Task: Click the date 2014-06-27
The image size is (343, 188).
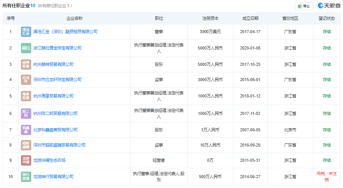Action: pyautogui.click(x=250, y=177)
